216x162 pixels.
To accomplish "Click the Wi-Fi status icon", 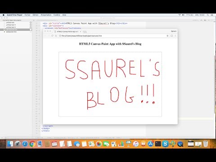I will [180, 15].
